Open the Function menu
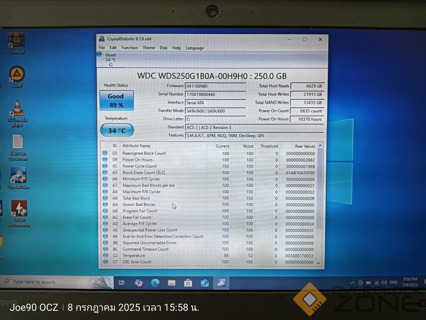This screenshot has height=320, width=426. coord(129,48)
